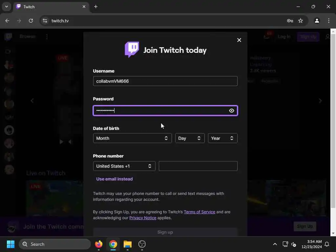The width and height of the screenshot is (336, 252).
Task: Click the forward navigation arrow
Action: coord(19,21)
